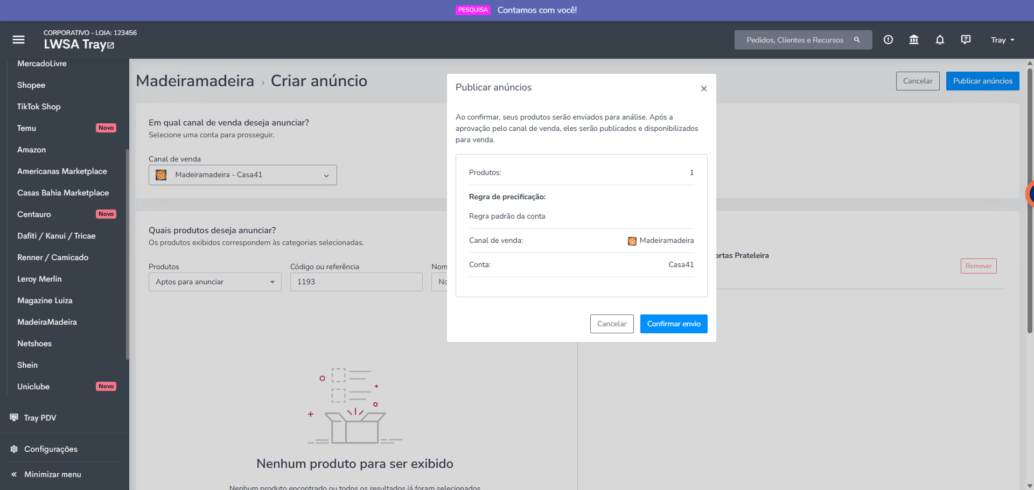The image size is (1034, 490).
Task: Open Americanas Marketplace in sidebar
Action: click(x=62, y=171)
